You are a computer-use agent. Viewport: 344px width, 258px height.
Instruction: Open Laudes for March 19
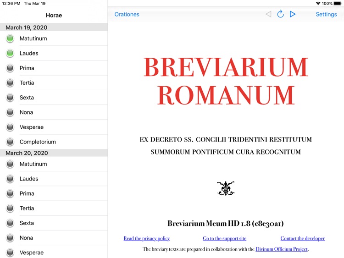[54, 53]
